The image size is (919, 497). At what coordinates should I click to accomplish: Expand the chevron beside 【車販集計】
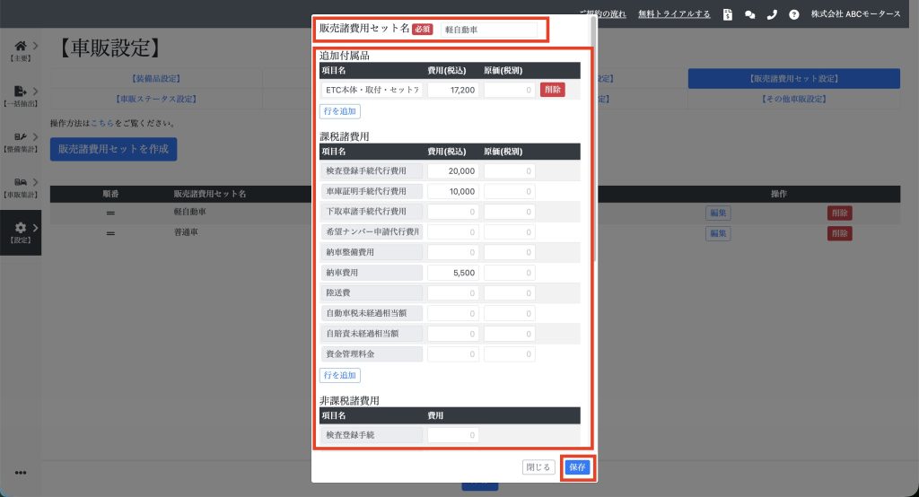[x=35, y=182]
